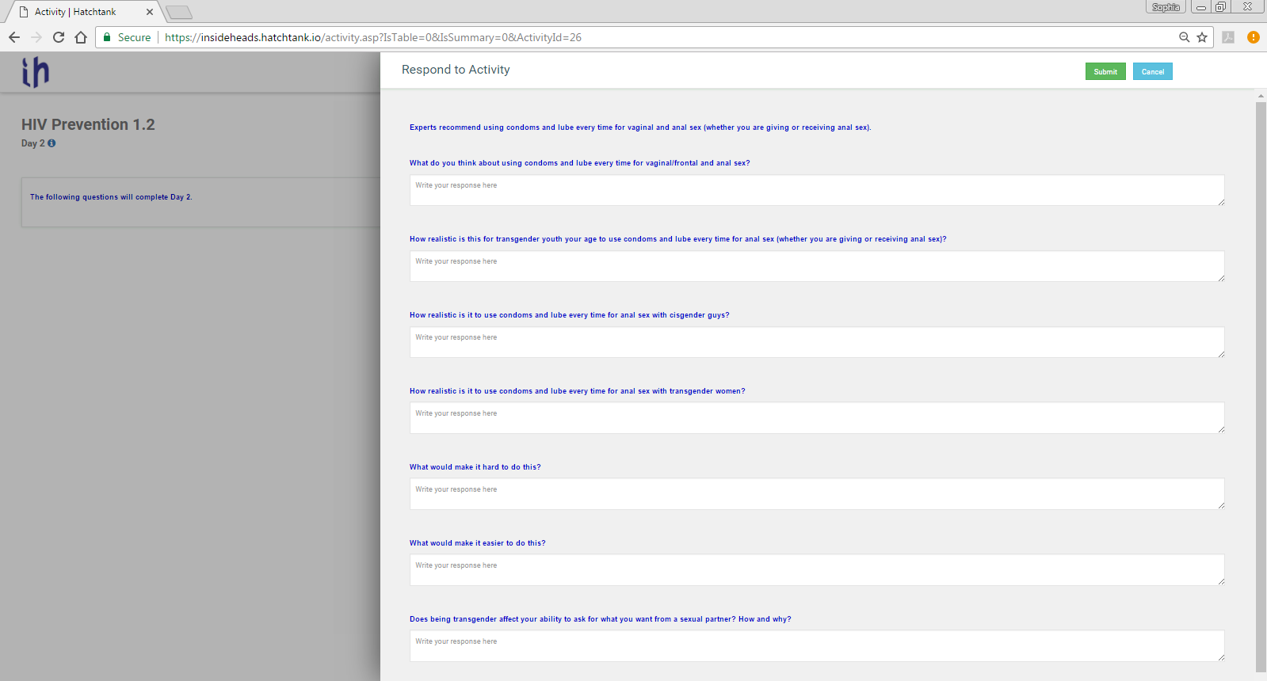Viewport: 1267px width, 681px height.
Task: Bookmark this page with the star icon
Action: pos(1202,37)
